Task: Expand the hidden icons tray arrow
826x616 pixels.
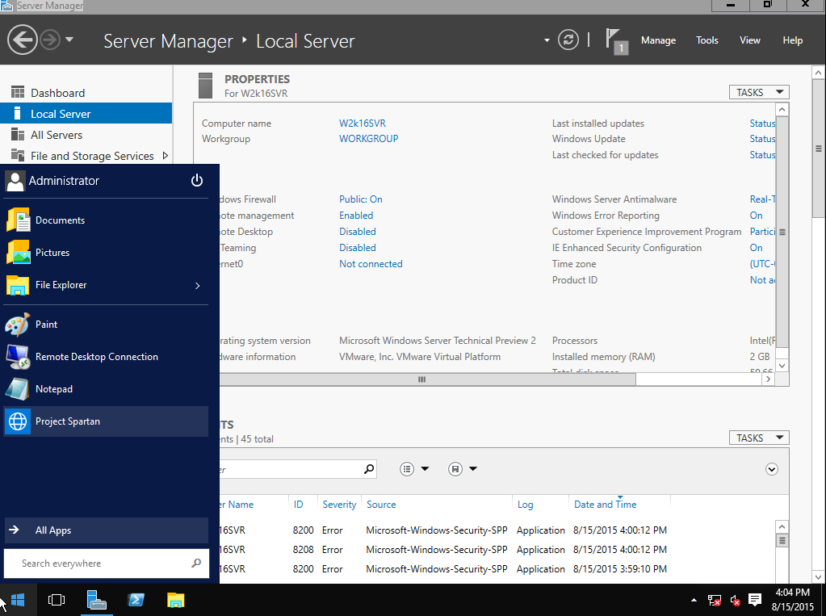Action: (693, 601)
